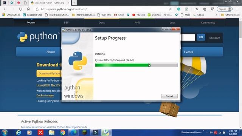Viewport: 242px width, 136px height.
Task: Open the Favorites list toolbar icon
Action: 197,9
